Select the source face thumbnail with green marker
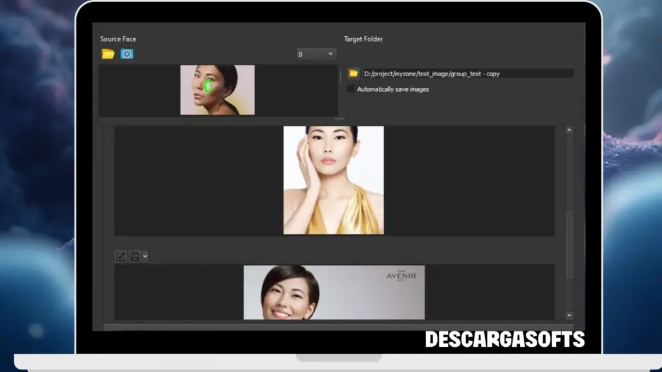The image size is (662, 372). (x=218, y=90)
